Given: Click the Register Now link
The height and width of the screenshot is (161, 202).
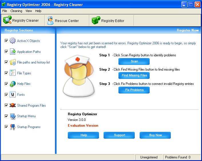Looking at the screenshot, I should [187, 30].
